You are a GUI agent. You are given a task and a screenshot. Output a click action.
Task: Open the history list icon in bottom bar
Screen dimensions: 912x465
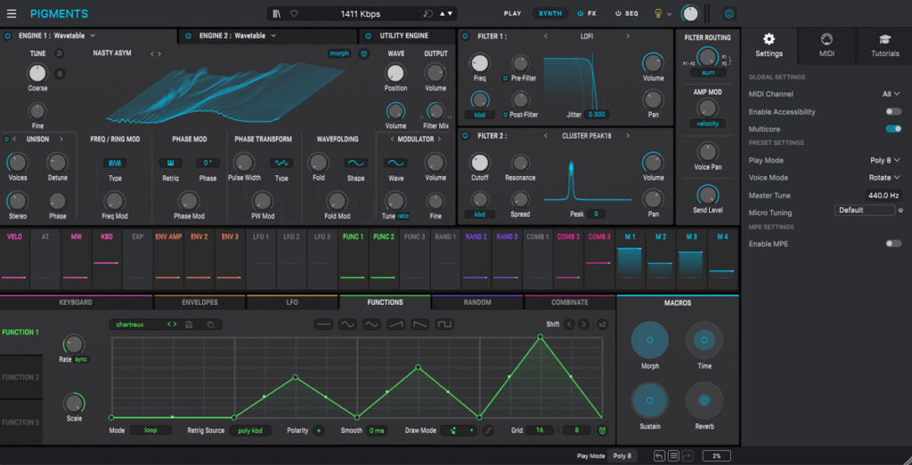coord(673,456)
